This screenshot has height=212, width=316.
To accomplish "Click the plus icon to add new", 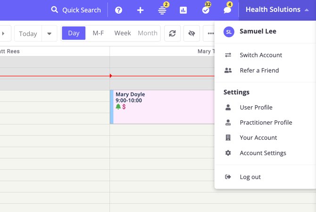I will coord(140,10).
